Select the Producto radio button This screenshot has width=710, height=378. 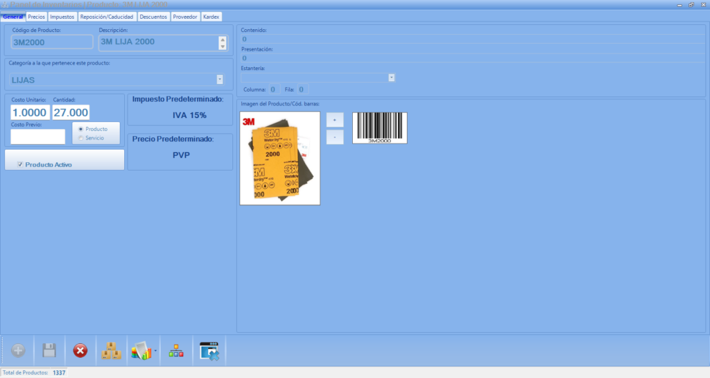tap(81, 129)
